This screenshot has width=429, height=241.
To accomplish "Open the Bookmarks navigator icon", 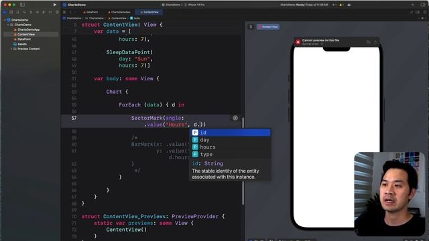I will pos(17,12).
